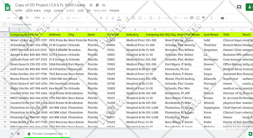The image size is (253, 138).
Task: Open the all sheets list icon
Action: [18, 134]
